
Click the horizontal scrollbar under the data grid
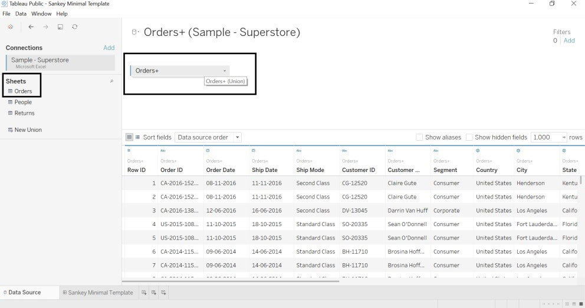pos(231,281)
